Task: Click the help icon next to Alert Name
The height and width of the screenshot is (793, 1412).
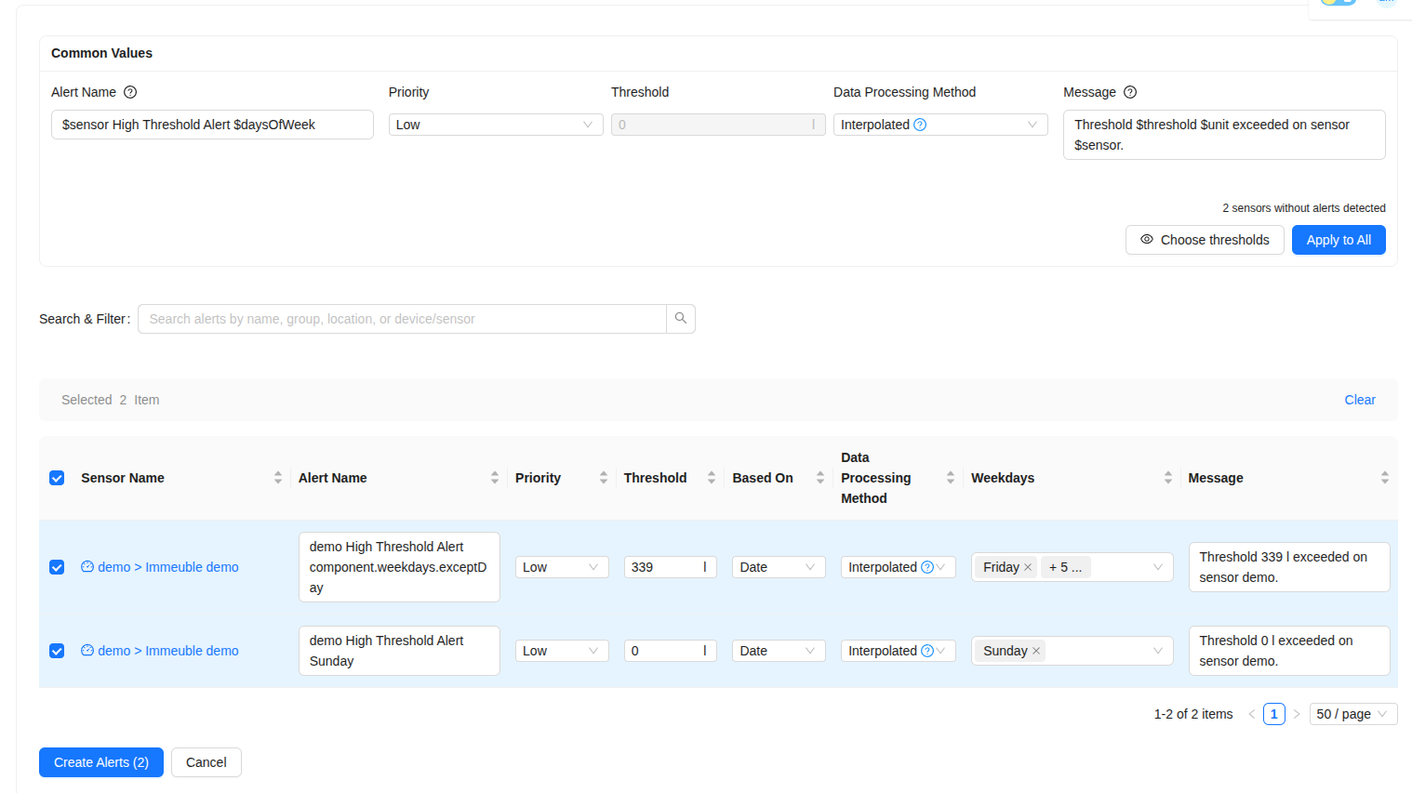Action: (130, 92)
